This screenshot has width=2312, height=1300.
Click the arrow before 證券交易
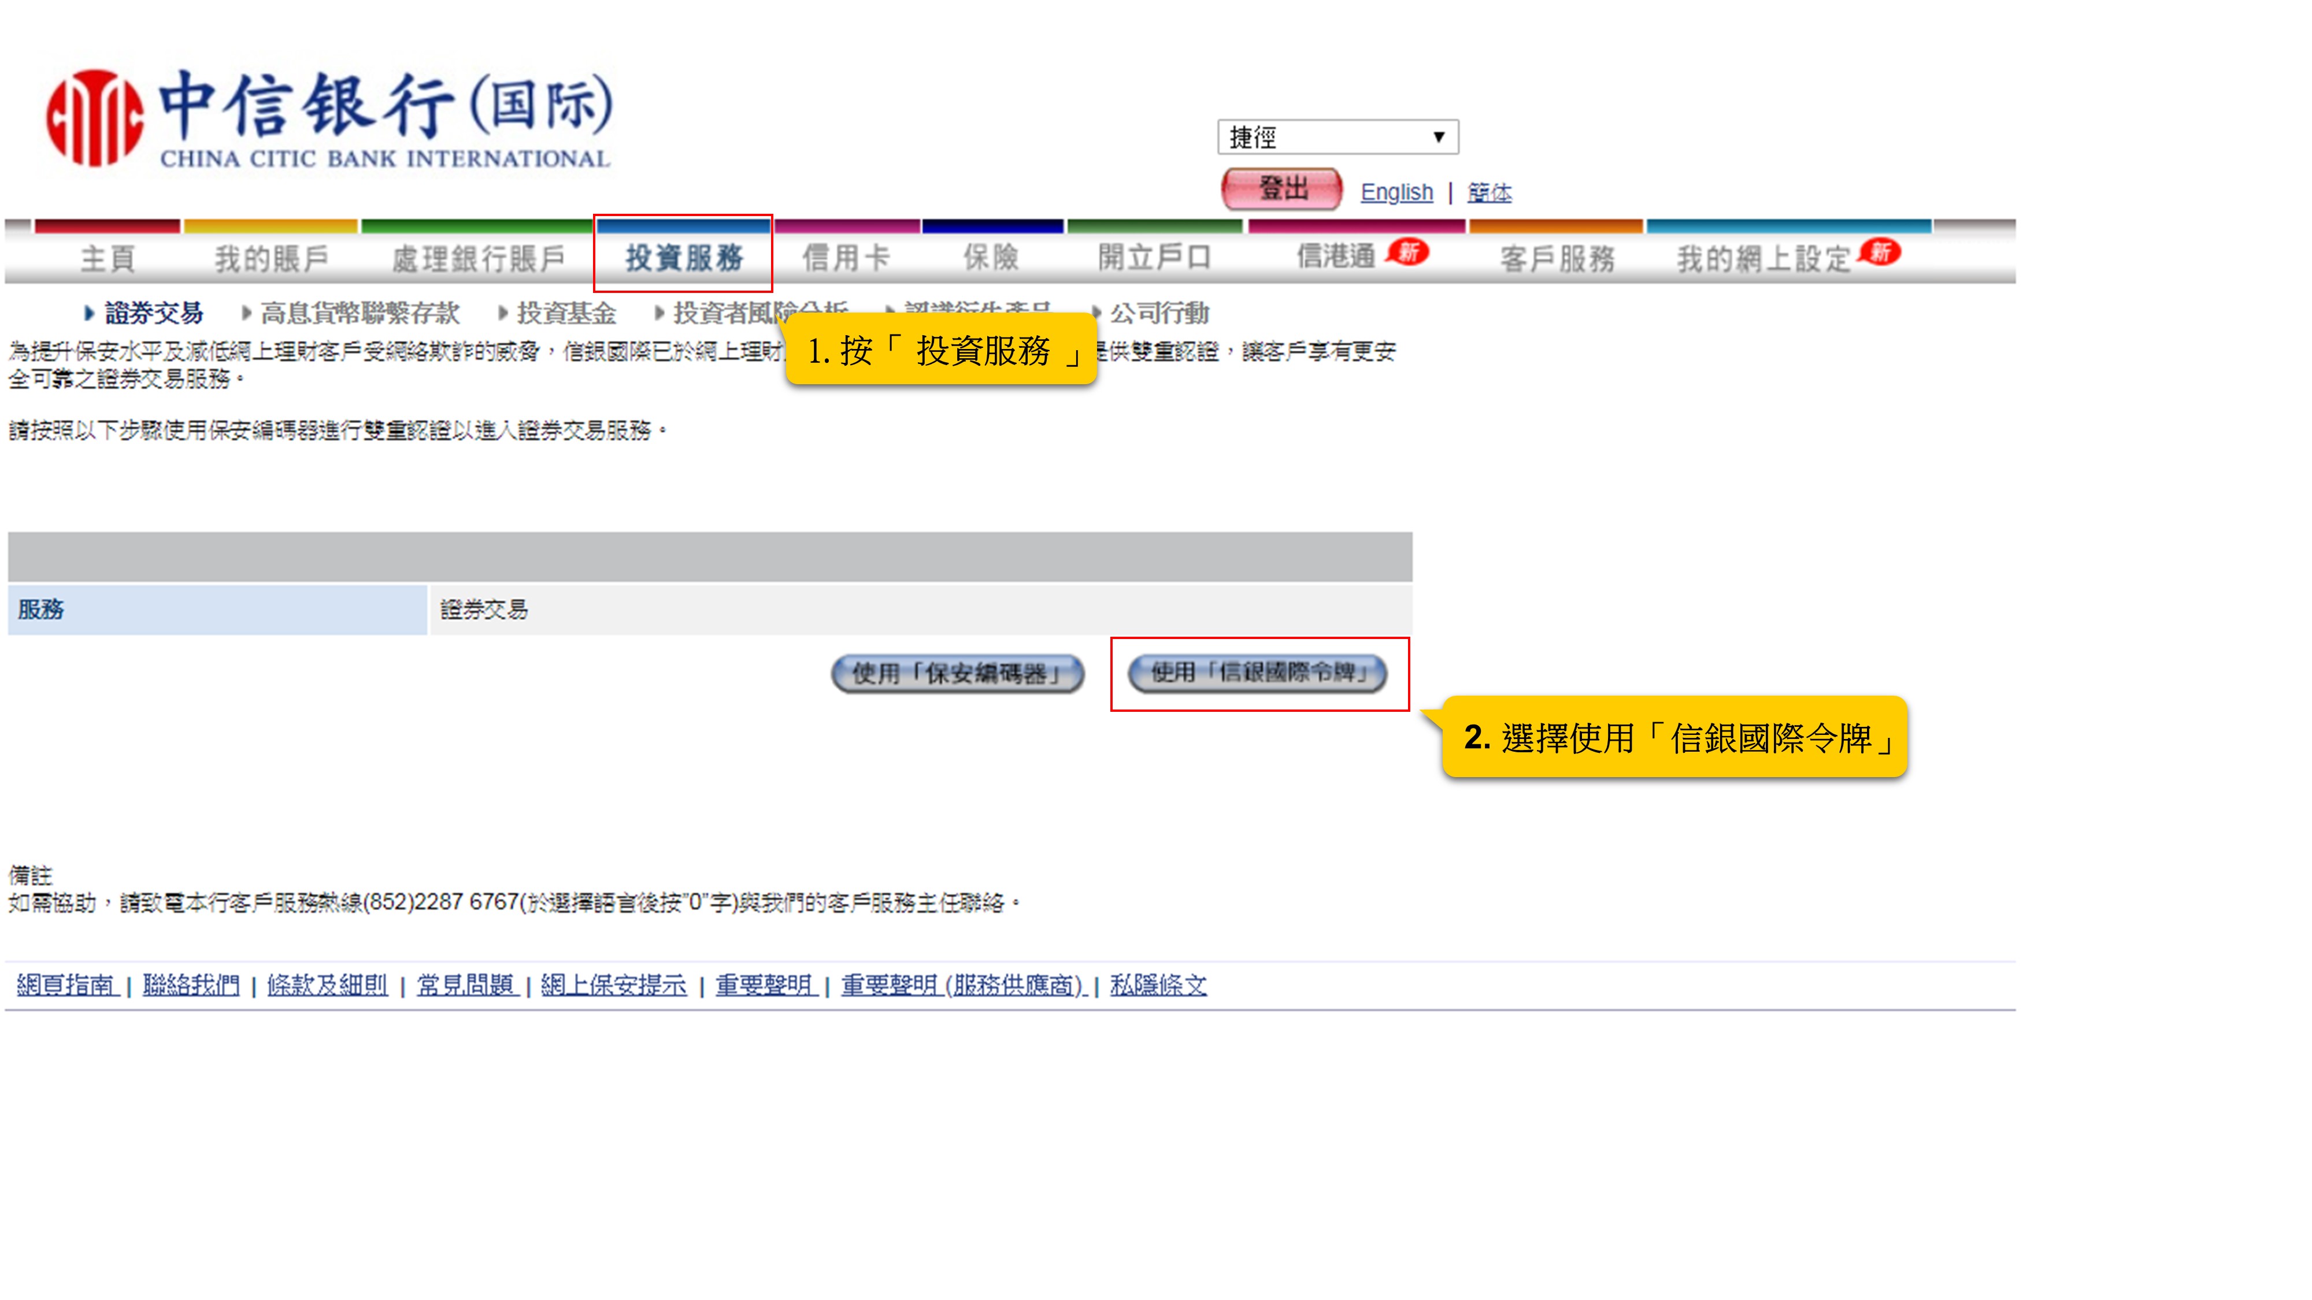tap(89, 313)
